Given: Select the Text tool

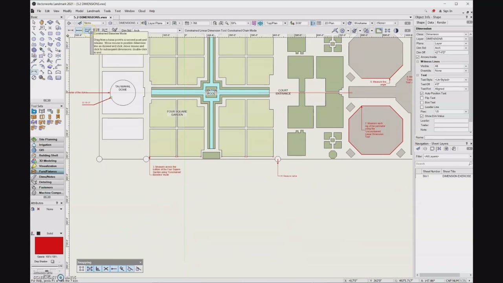Looking at the screenshot, I should tap(34, 28).
